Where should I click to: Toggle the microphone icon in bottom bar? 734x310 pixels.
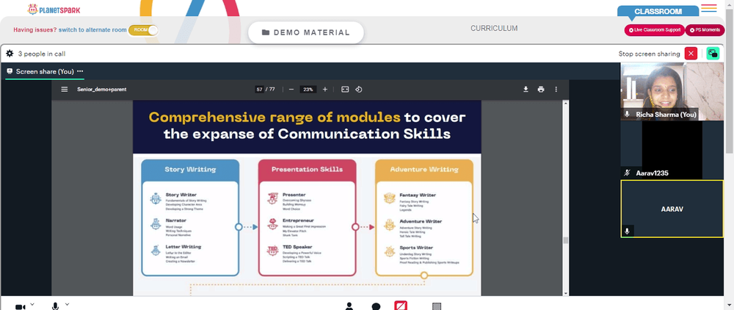coord(55,306)
